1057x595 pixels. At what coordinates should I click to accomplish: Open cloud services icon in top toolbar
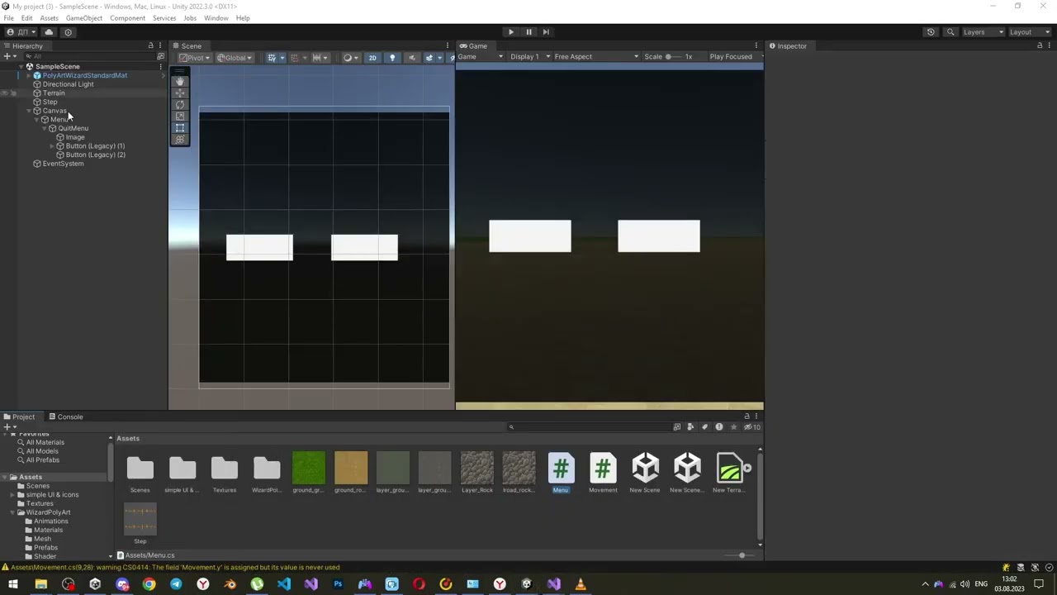[49, 32]
